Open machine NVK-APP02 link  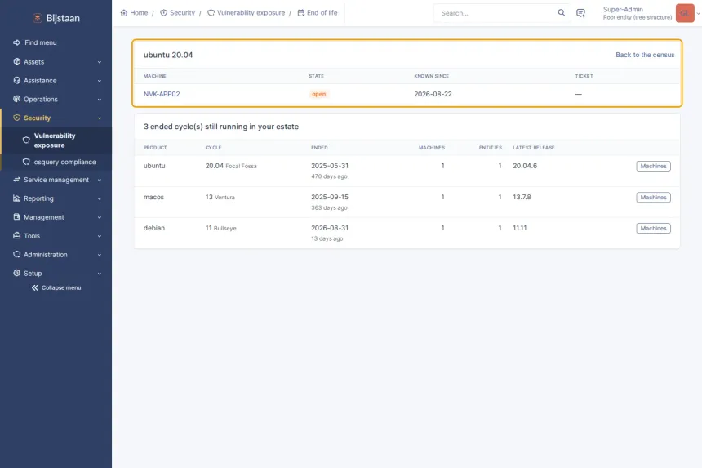(x=162, y=94)
